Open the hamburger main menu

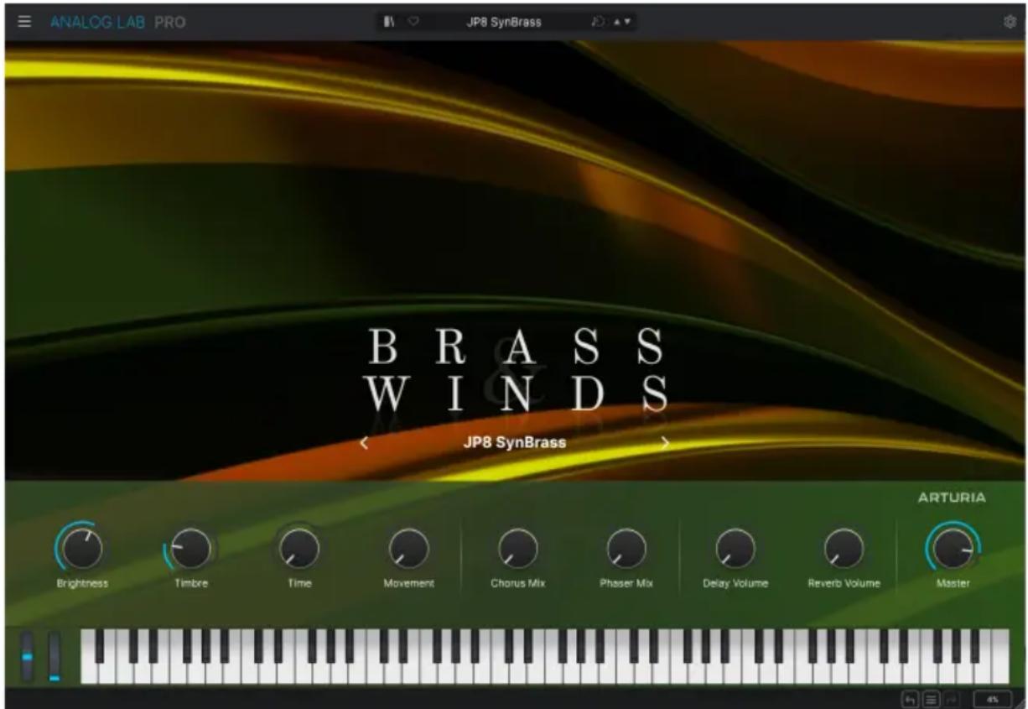[25, 23]
